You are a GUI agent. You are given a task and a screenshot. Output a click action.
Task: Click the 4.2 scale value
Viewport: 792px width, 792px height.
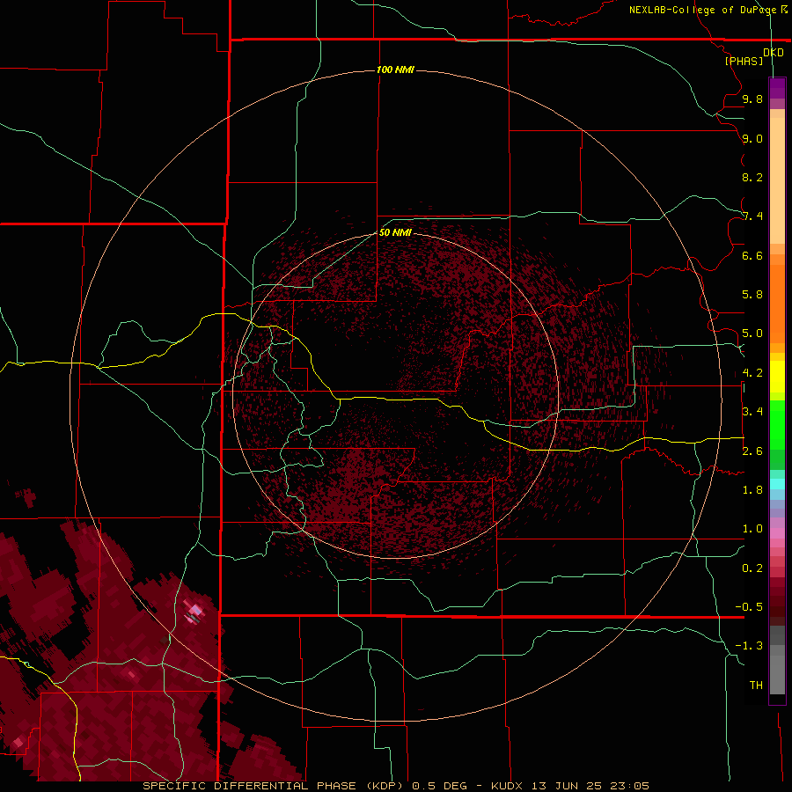point(752,373)
